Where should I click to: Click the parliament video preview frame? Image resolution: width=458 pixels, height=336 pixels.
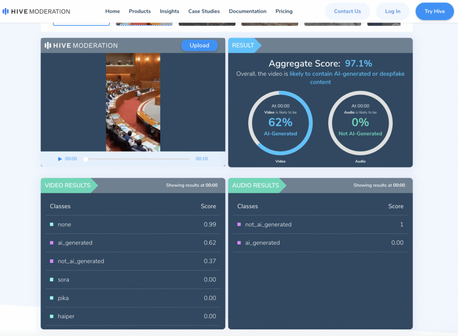(x=133, y=102)
